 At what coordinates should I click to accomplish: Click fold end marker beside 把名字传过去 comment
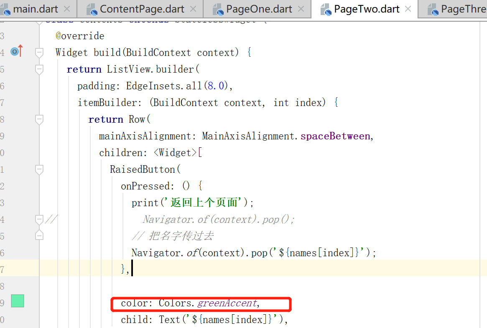pyautogui.click(x=39, y=235)
